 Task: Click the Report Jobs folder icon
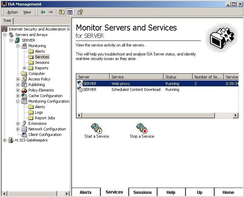31,118
